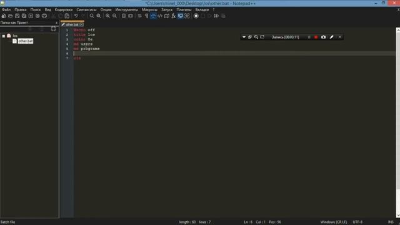
Task: Open the Синтаксисы menu
Action: point(86,10)
